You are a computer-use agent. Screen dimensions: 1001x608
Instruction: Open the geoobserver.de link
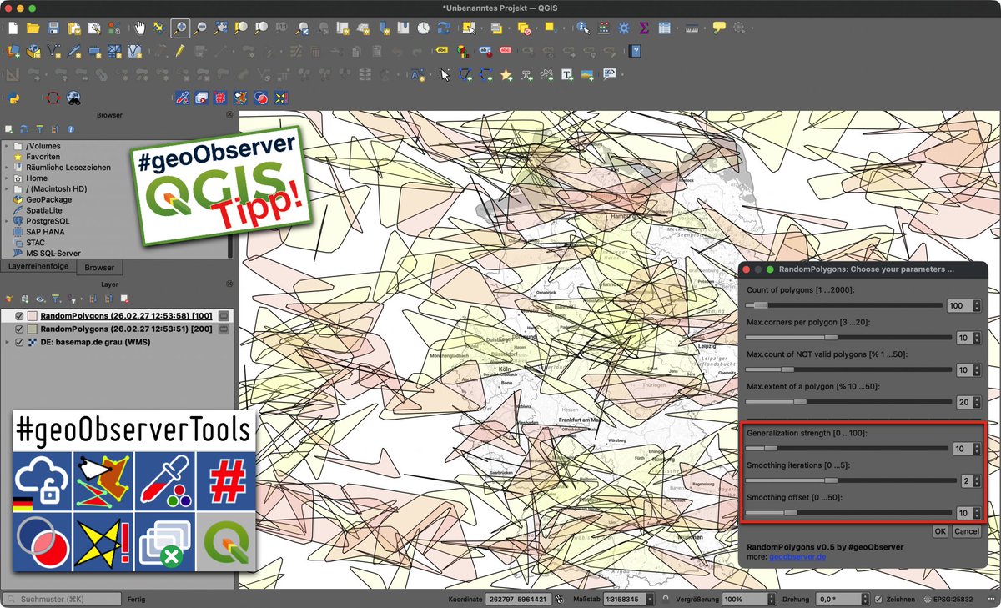click(x=797, y=556)
